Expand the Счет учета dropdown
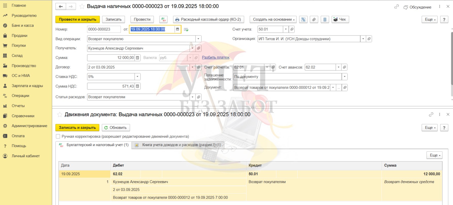 click(x=286, y=29)
